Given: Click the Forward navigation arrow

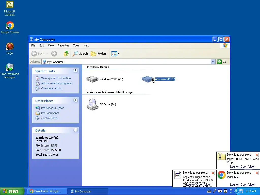Looking at the screenshot, I should pos(54,54).
